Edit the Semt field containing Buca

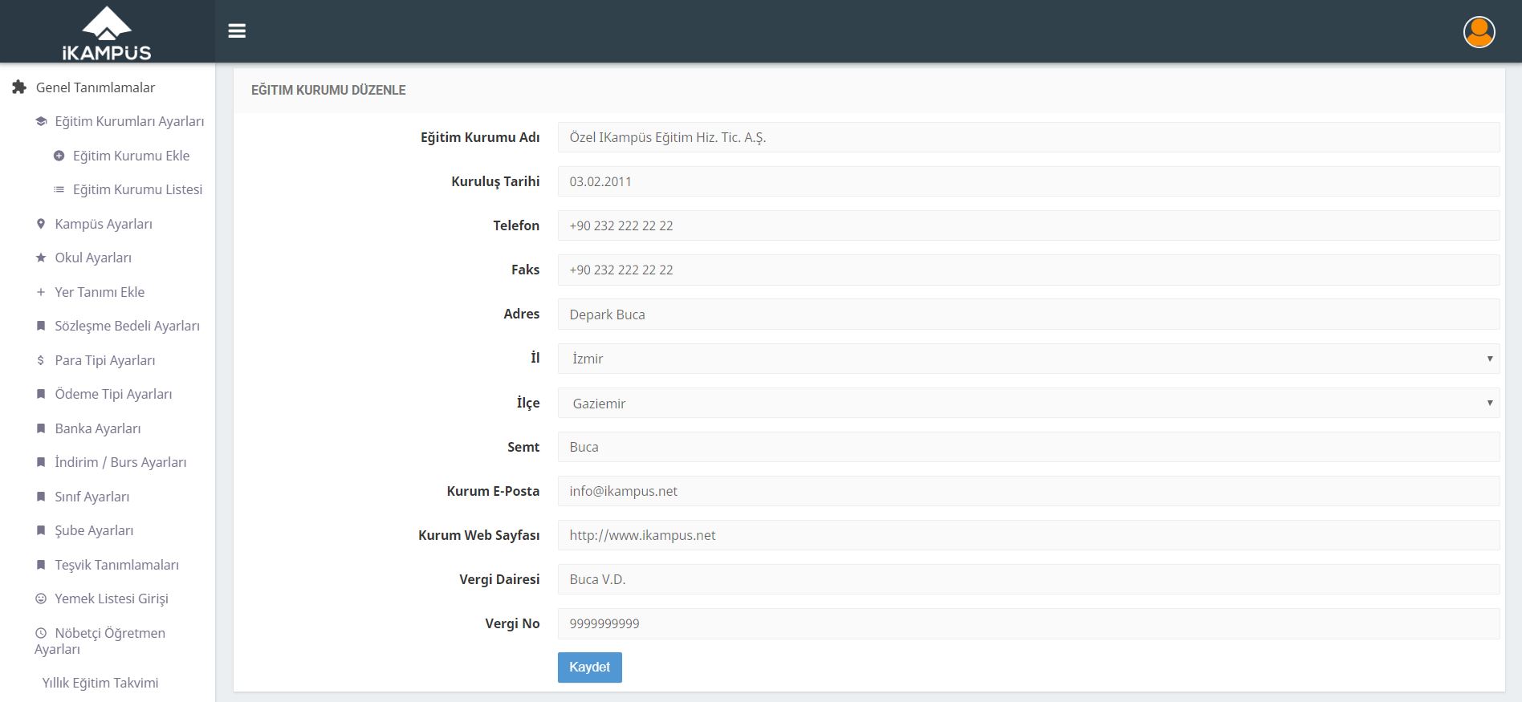pyautogui.click(x=1028, y=447)
